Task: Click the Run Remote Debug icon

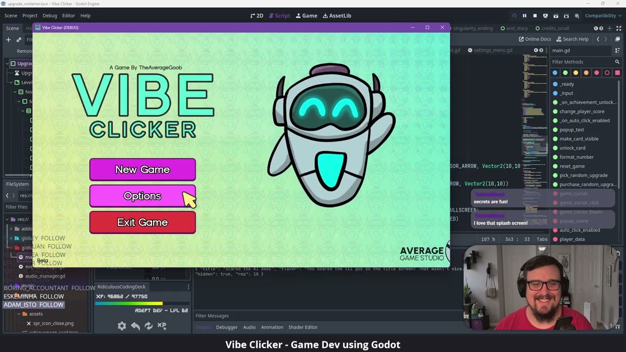Action: tap(545, 16)
